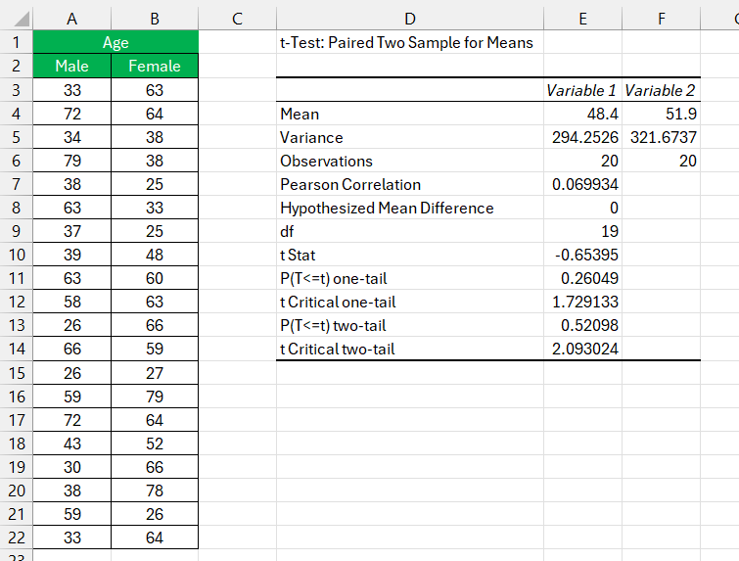Screen dimensions: 739x561
Task: Click the Variance label cell
Action: pos(409,137)
